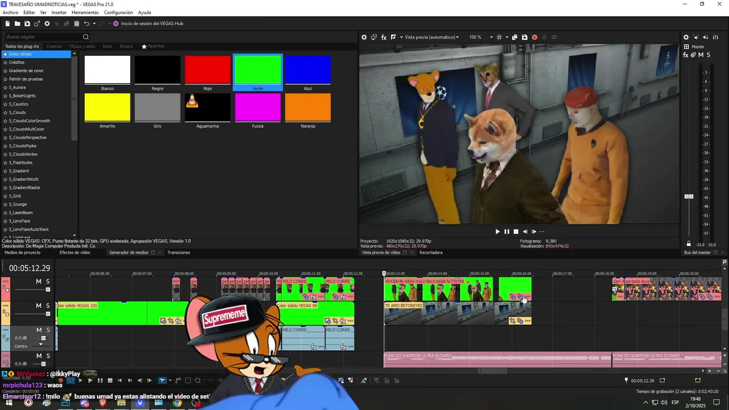Click the Paste clipboard icon in toolbar
Image resolution: width=729 pixels, height=410 pixels.
77,23
